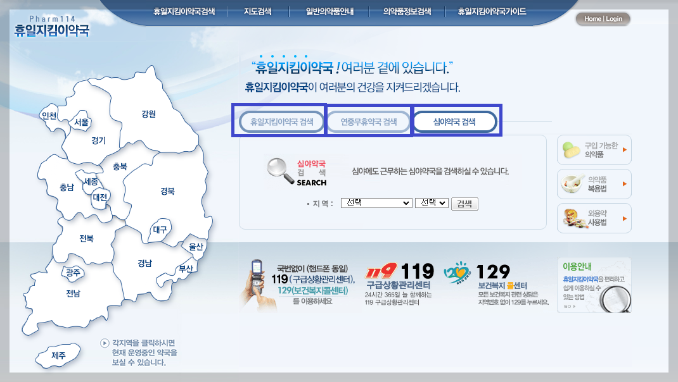Screen dimensions: 678x382
Task: Click the Home | Login button
Action: (603, 18)
